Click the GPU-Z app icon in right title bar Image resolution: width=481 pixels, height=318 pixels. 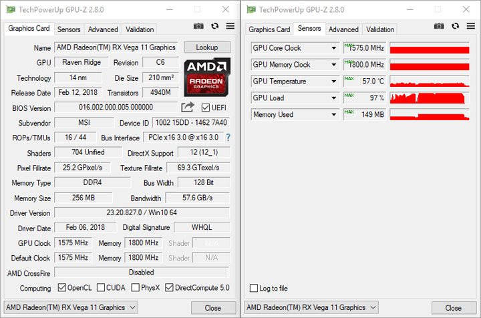[x=251, y=9]
